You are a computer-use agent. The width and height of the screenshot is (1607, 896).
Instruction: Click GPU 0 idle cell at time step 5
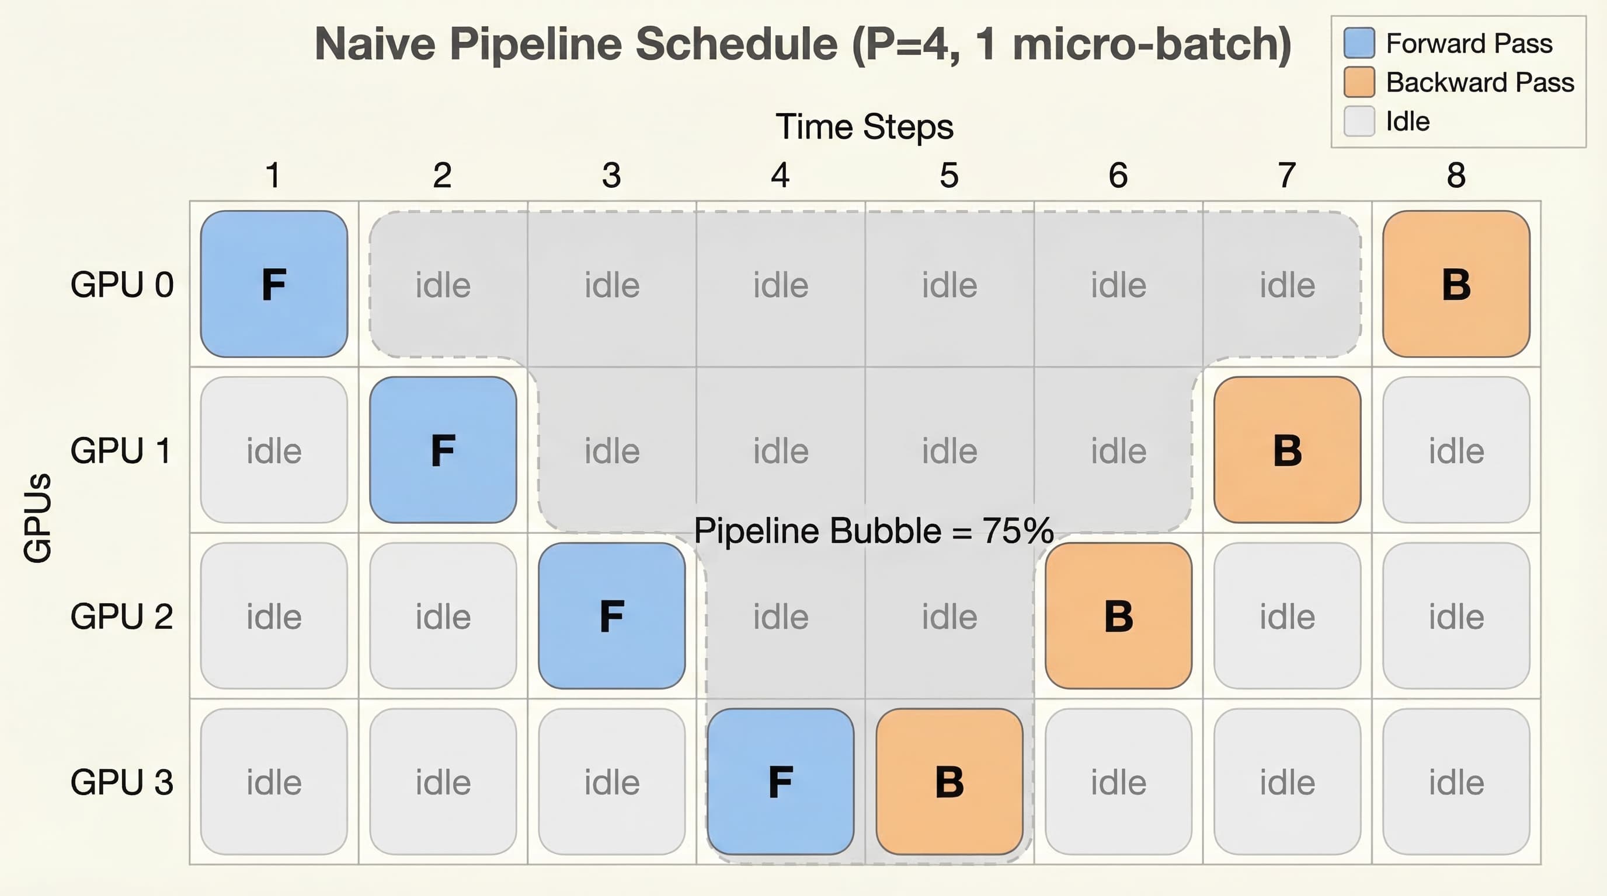(x=949, y=284)
